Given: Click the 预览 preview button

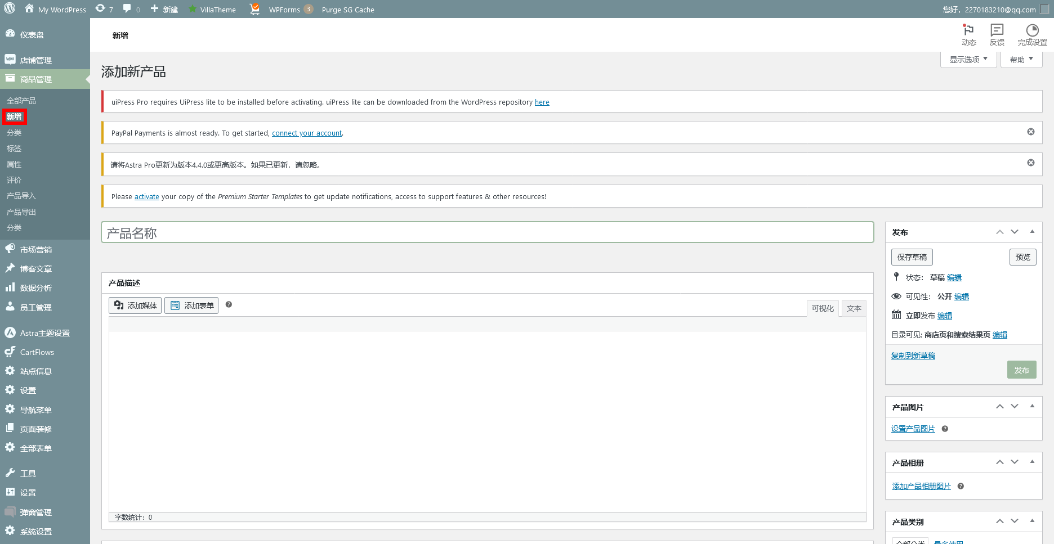Looking at the screenshot, I should click(1023, 257).
